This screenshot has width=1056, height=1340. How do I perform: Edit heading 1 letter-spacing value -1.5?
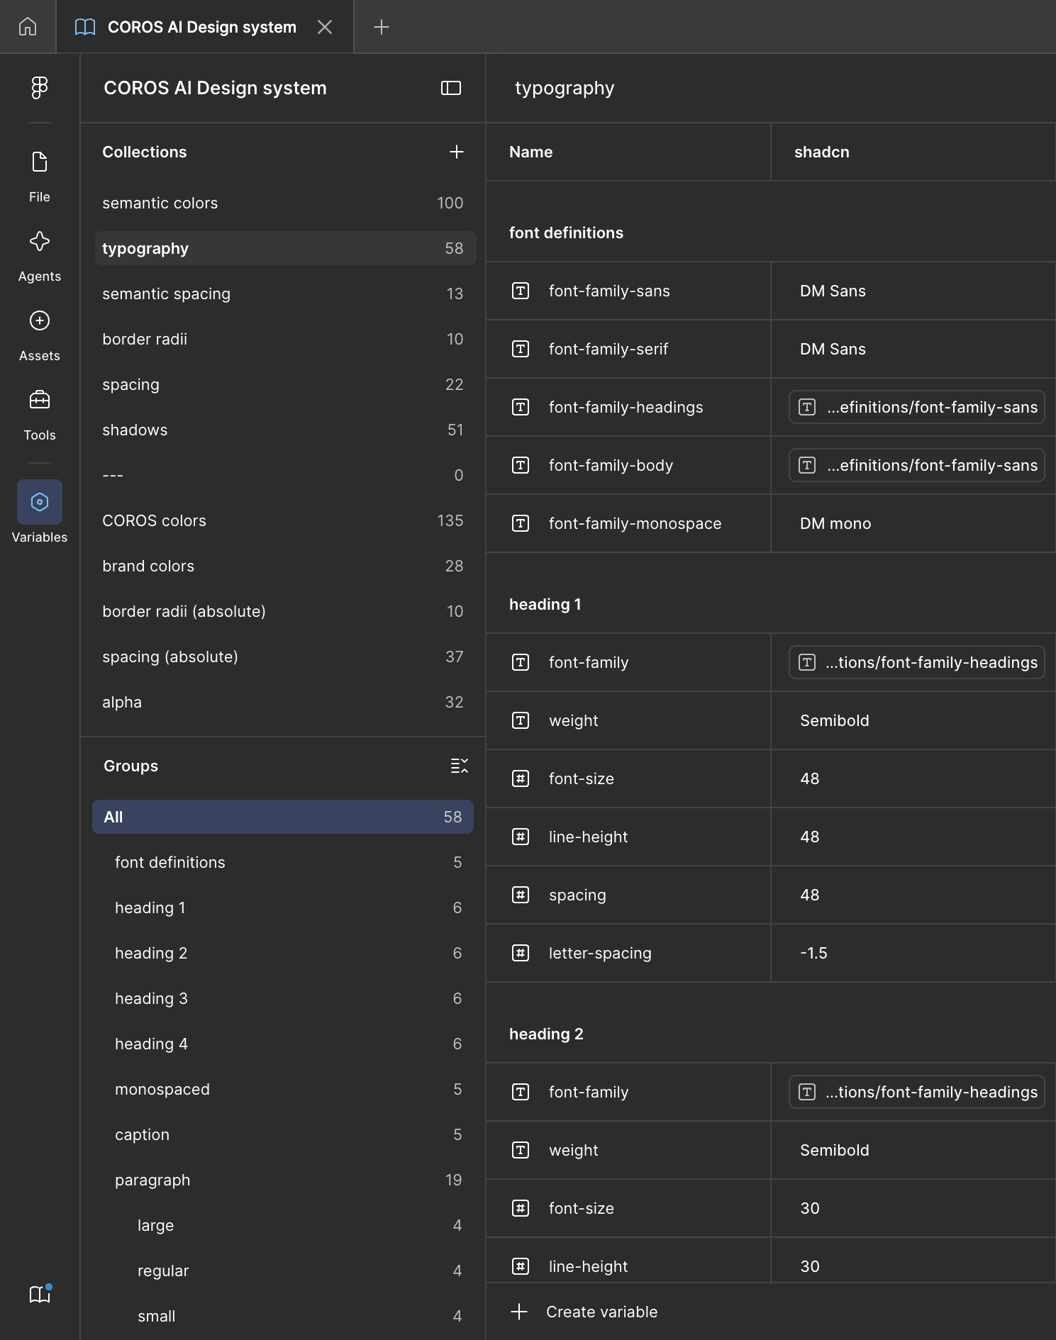click(x=913, y=953)
